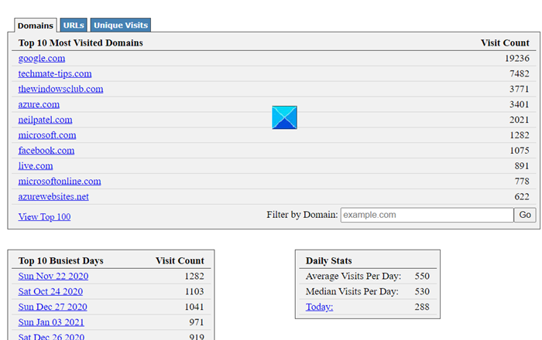
Task: Open the URLs tab
Action: click(74, 25)
